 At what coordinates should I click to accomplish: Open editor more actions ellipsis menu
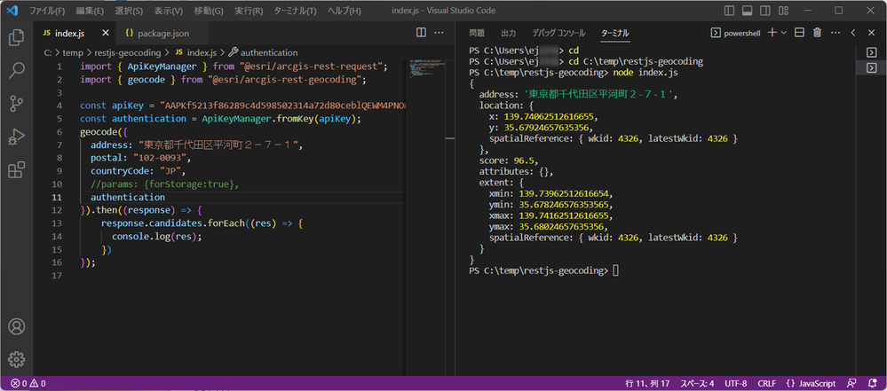[x=440, y=33]
